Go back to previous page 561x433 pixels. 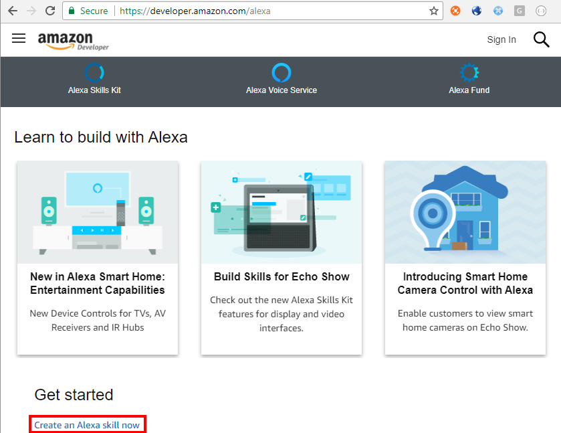13,11
